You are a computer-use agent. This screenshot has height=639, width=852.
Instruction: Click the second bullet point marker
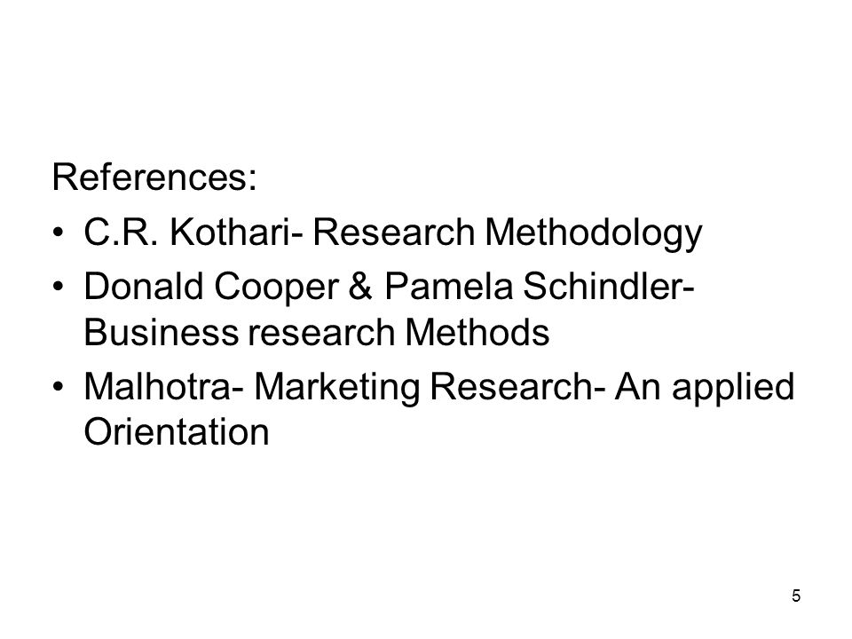click(x=59, y=287)
